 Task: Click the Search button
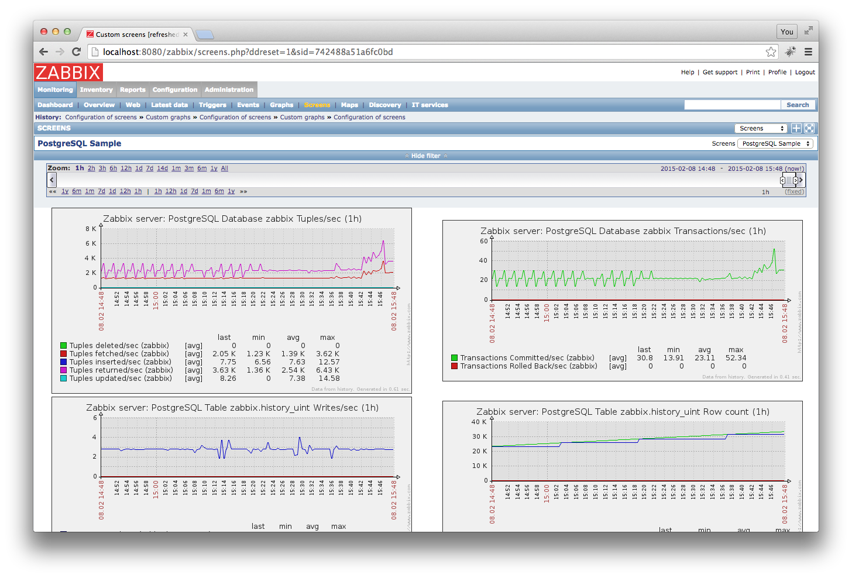[x=798, y=105]
